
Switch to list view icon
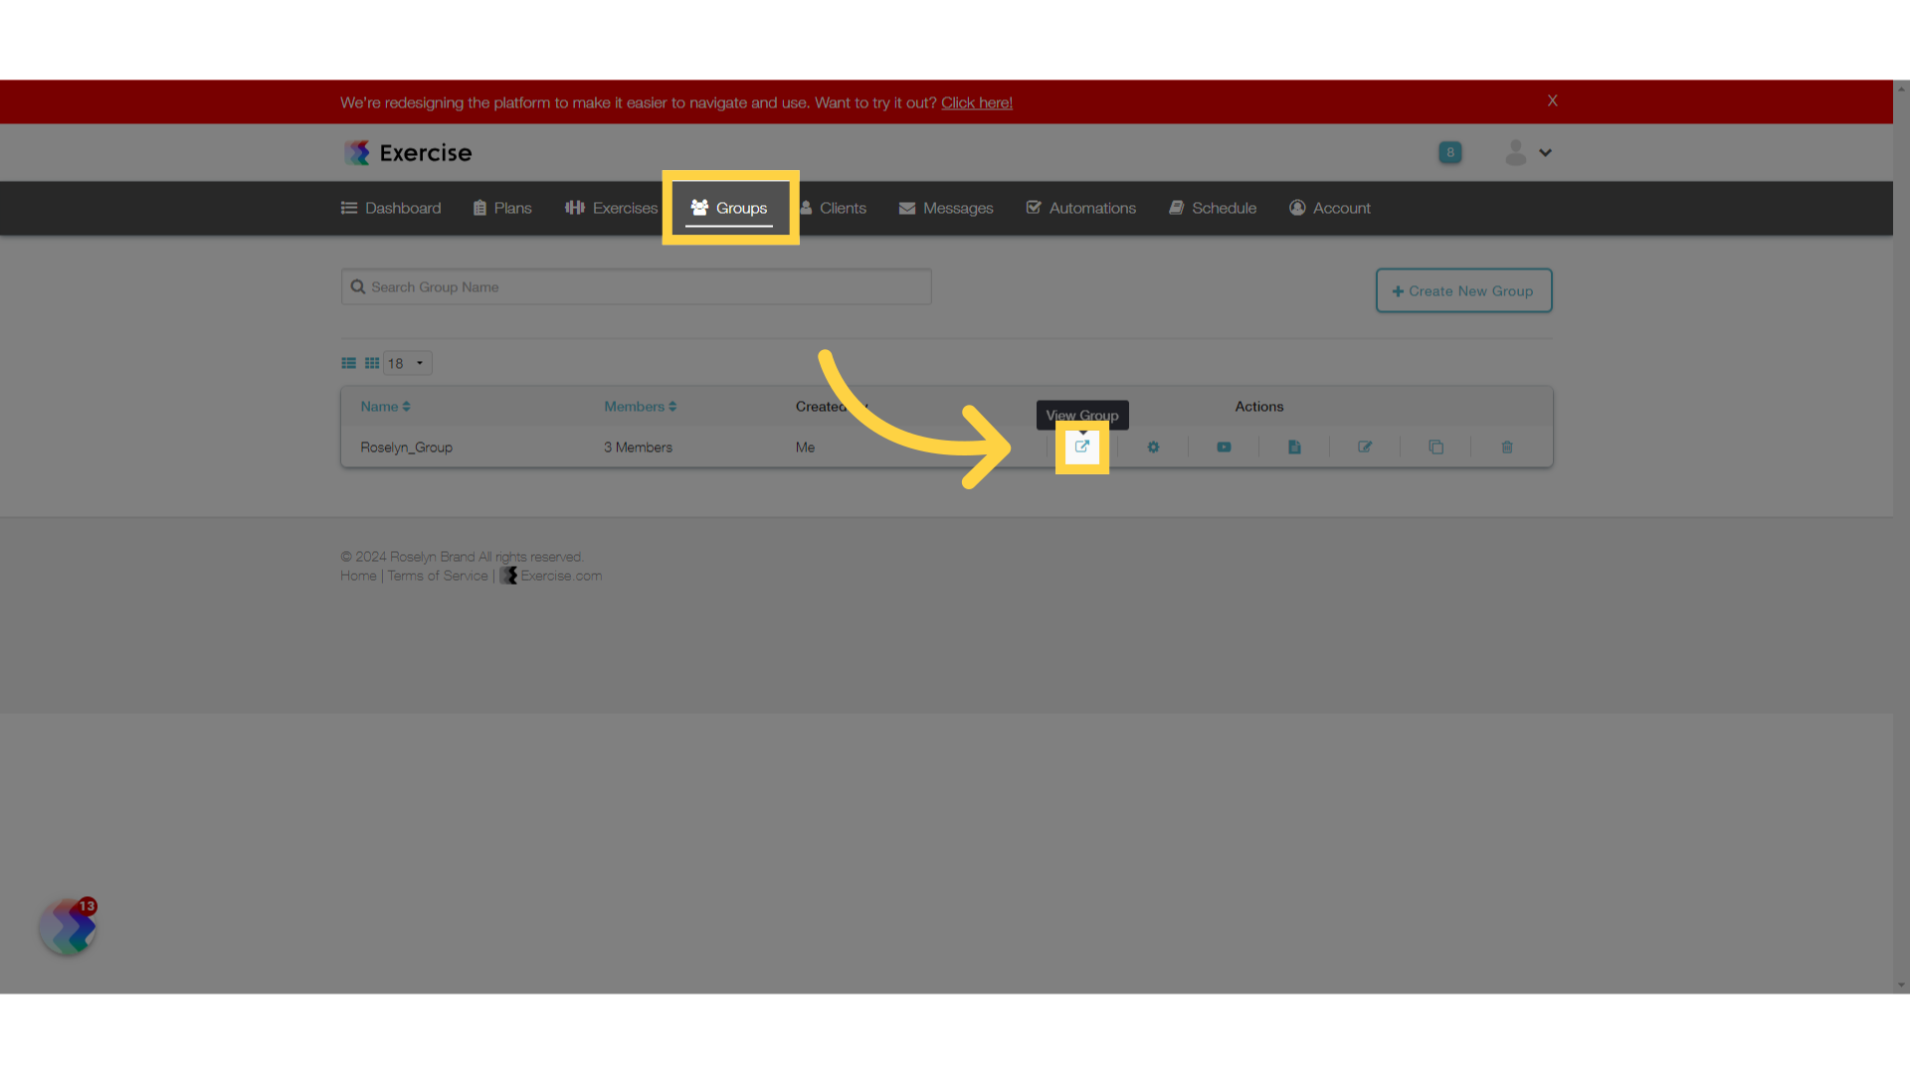click(348, 363)
